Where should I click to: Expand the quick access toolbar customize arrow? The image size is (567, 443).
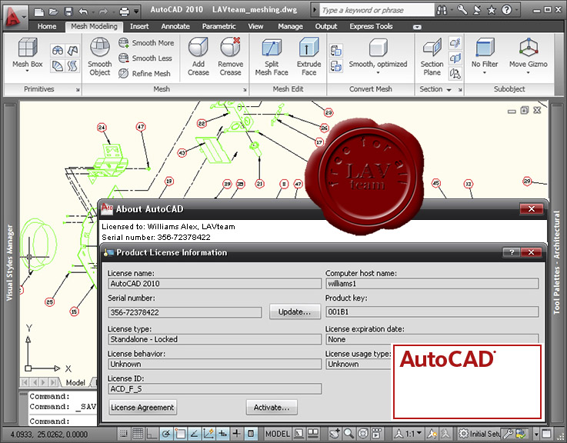tap(136, 12)
